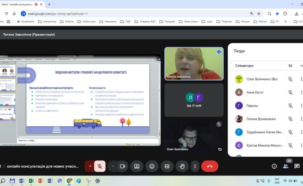Open the Навчання bookmarks folder
Image resolution: width=303 pixels, height=186 pixels.
pos(108,21)
